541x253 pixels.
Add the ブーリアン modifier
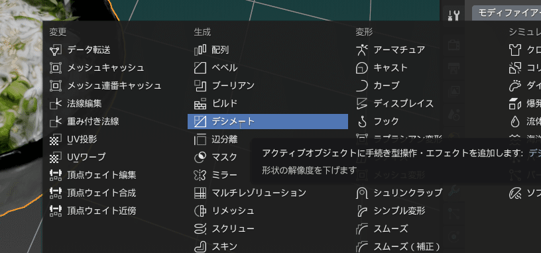pos(233,85)
